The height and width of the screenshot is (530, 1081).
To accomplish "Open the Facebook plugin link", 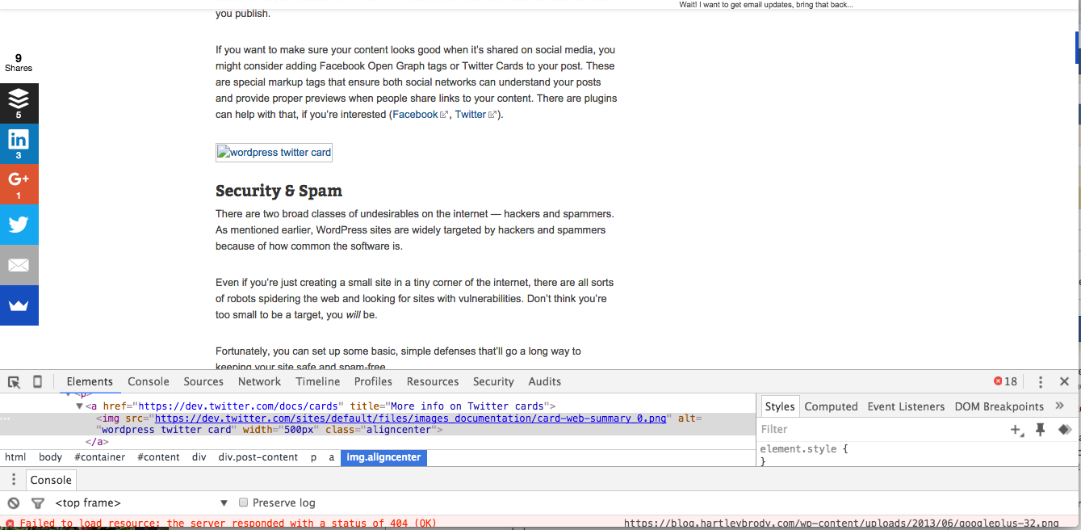I will tap(415, 115).
